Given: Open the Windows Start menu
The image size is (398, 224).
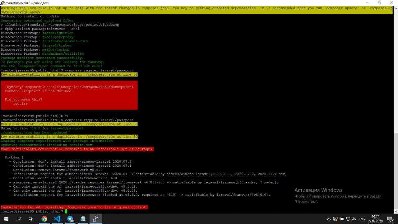Looking at the screenshot, I should coord(6,219).
